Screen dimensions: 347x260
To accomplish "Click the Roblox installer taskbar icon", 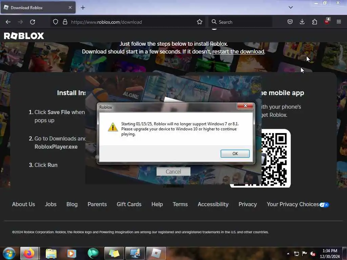I will 156,253.
